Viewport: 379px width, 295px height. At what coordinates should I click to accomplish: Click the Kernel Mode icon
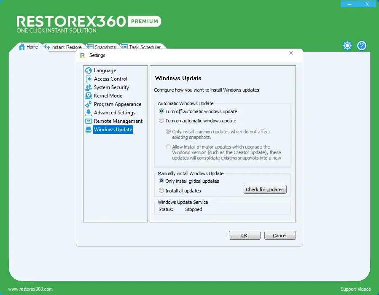click(88, 96)
